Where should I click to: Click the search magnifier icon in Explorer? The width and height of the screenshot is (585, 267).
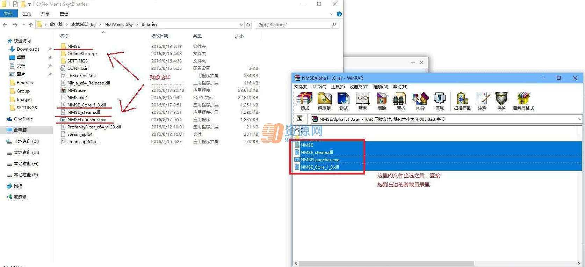(x=334, y=24)
